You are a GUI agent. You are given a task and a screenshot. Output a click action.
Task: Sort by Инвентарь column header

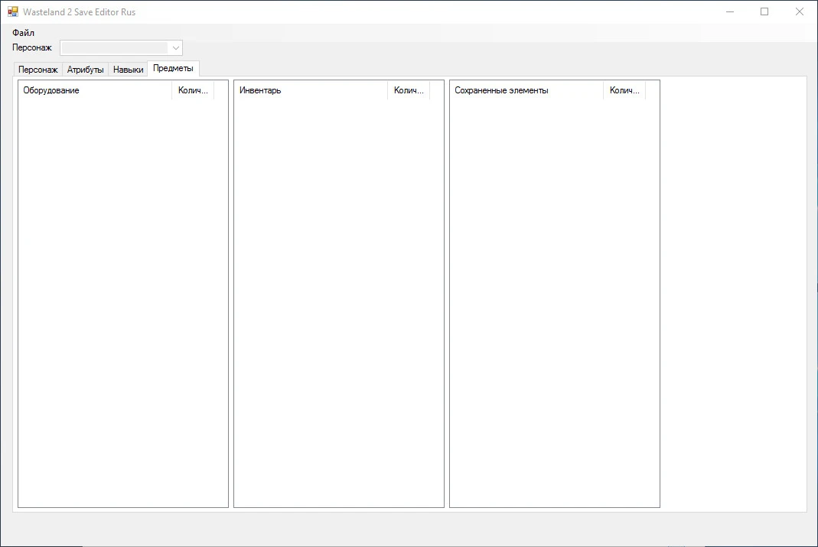(x=311, y=90)
